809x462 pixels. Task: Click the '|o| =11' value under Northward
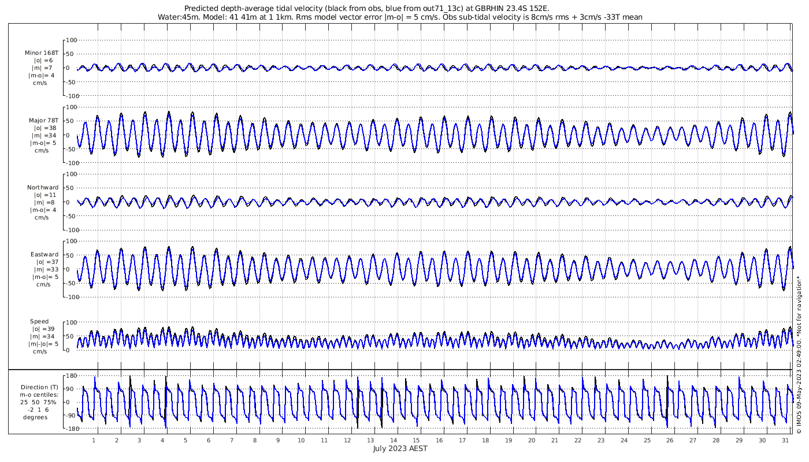click(x=44, y=195)
